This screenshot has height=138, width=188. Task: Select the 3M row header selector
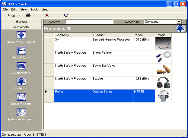tap(49, 44)
